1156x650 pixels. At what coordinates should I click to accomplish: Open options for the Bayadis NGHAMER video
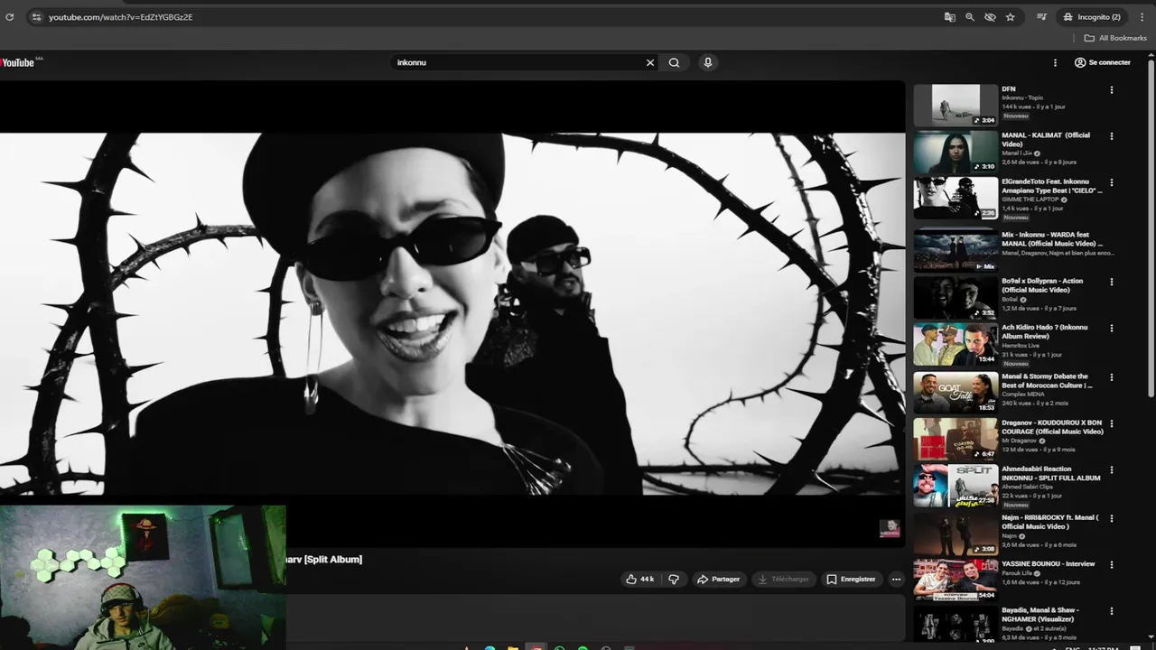(x=1112, y=611)
